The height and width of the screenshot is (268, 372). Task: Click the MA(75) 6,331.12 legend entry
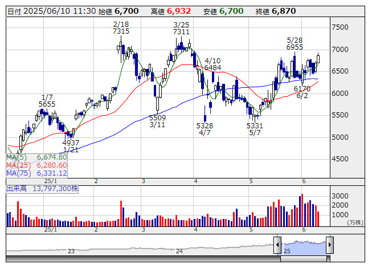36,173
